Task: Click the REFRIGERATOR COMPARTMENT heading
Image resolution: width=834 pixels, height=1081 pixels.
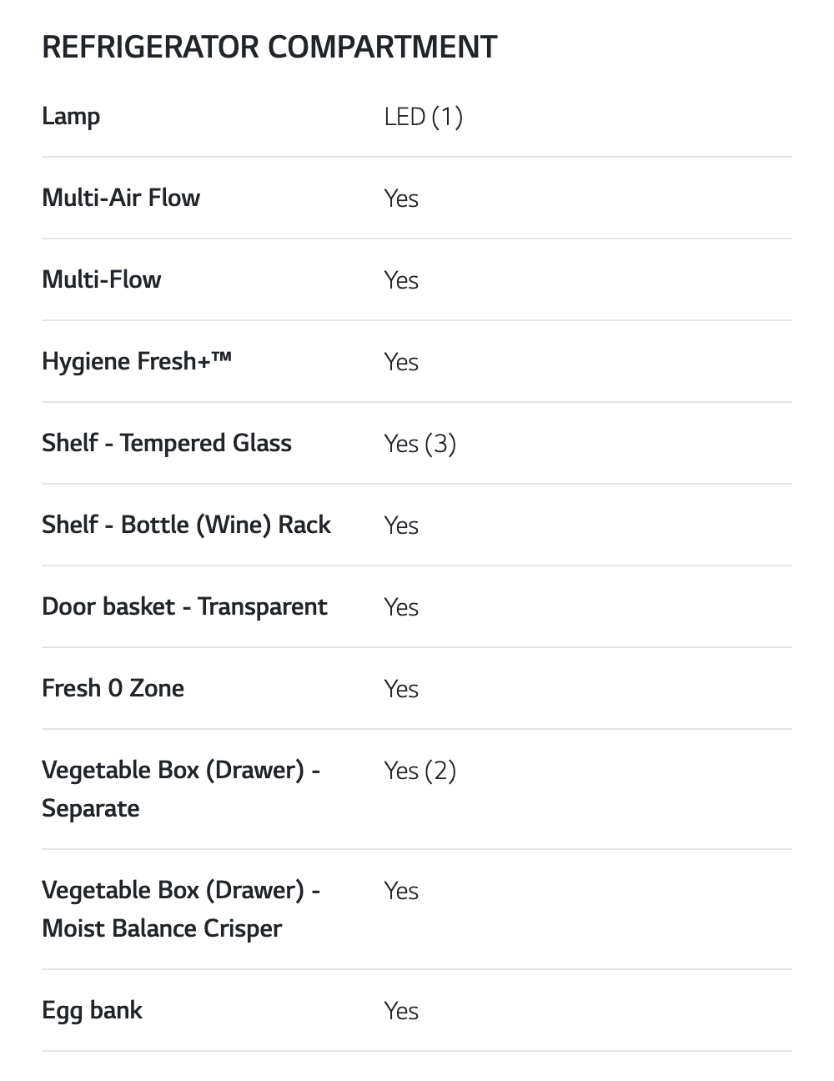Action: point(269,48)
